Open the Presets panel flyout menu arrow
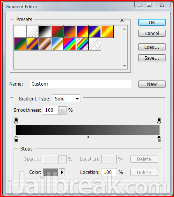The height and width of the screenshot is (197, 174). [x=122, y=20]
